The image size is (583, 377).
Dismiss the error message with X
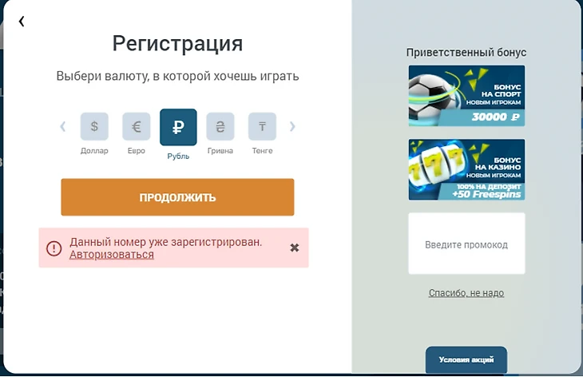(294, 248)
